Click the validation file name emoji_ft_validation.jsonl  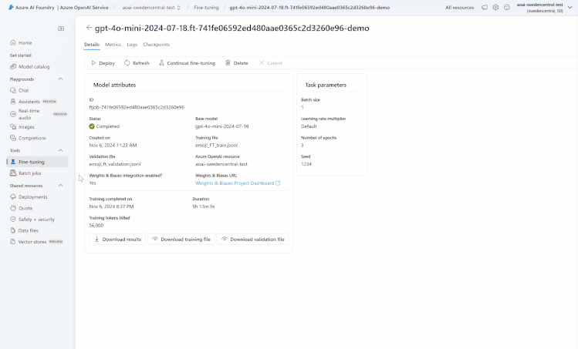click(115, 164)
